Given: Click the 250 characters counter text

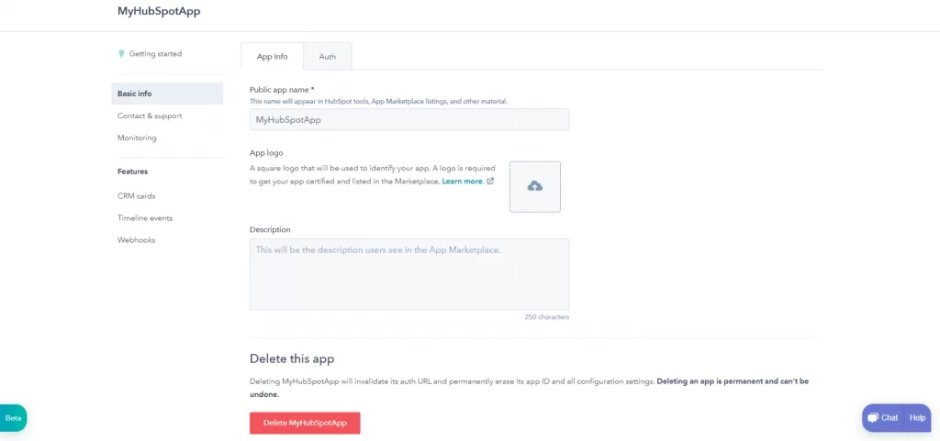Looking at the screenshot, I should [x=547, y=316].
